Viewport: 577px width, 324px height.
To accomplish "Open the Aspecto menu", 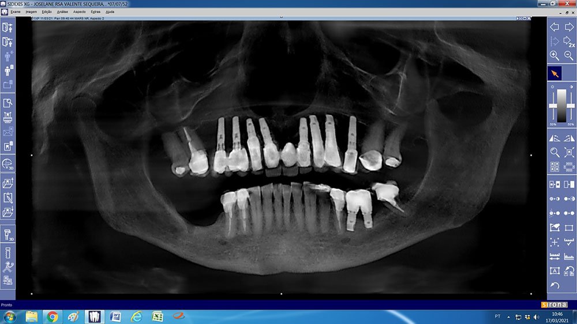I will tap(80, 12).
